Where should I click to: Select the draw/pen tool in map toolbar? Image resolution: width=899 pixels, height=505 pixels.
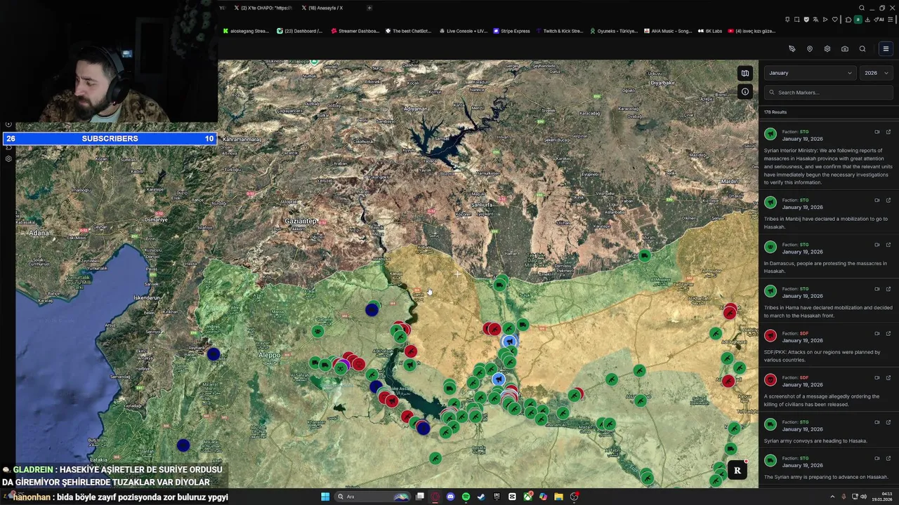792,49
